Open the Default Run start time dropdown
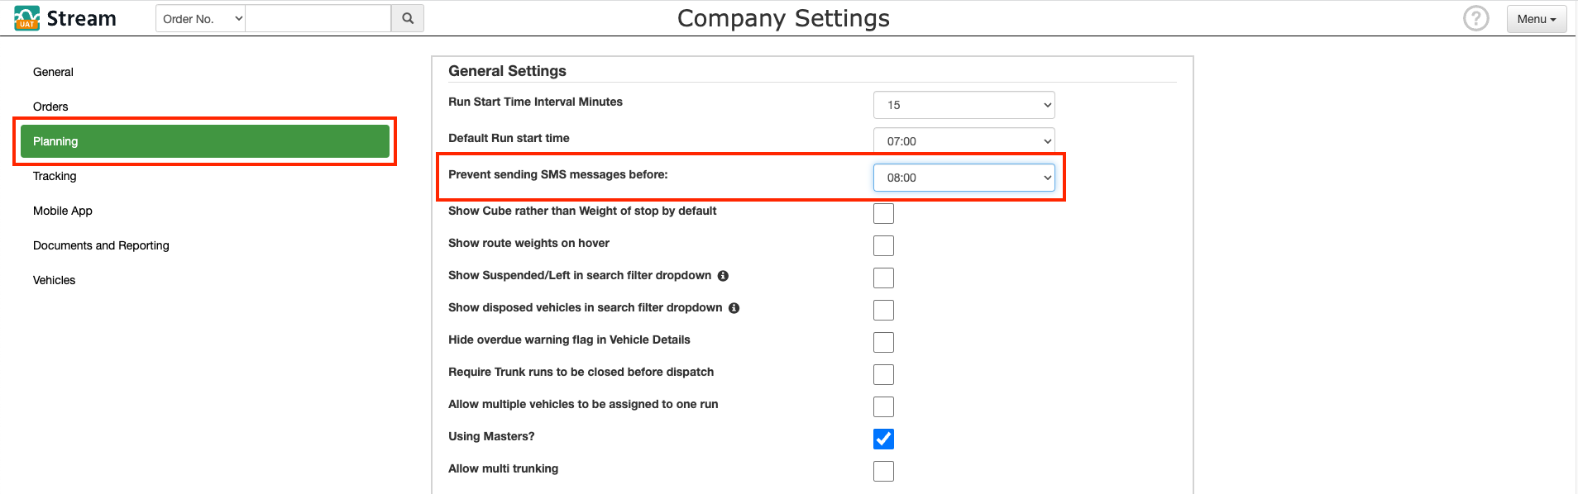Image resolution: width=1578 pixels, height=494 pixels. coord(964,140)
